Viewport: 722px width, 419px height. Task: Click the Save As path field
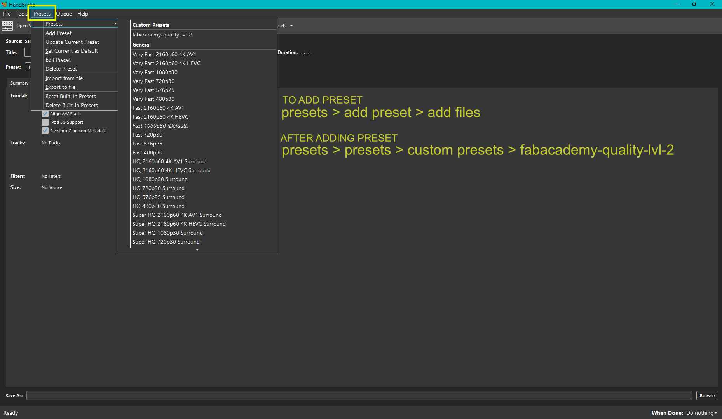[x=359, y=396]
